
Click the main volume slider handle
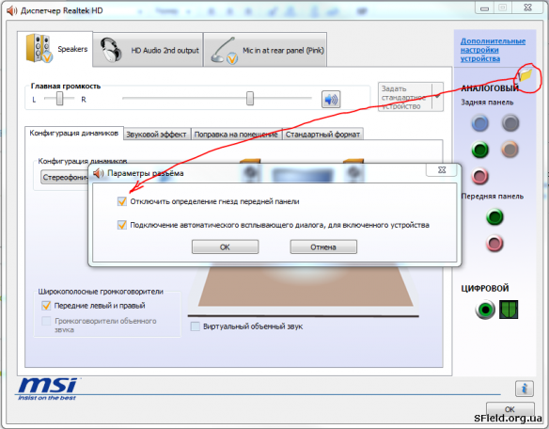[250, 99]
